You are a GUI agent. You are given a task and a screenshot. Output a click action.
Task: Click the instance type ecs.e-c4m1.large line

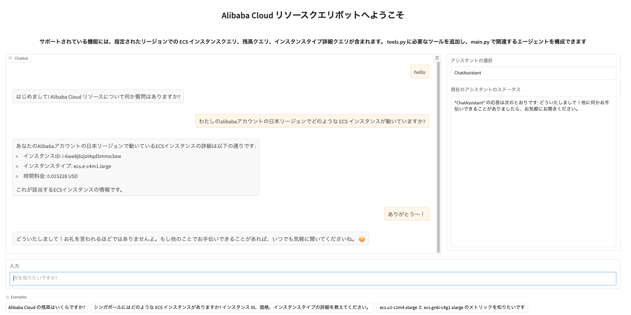coord(67,166)
